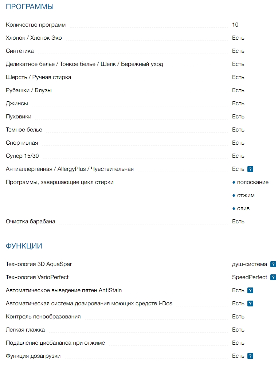Click the душ-система value text

pos(249,264)
